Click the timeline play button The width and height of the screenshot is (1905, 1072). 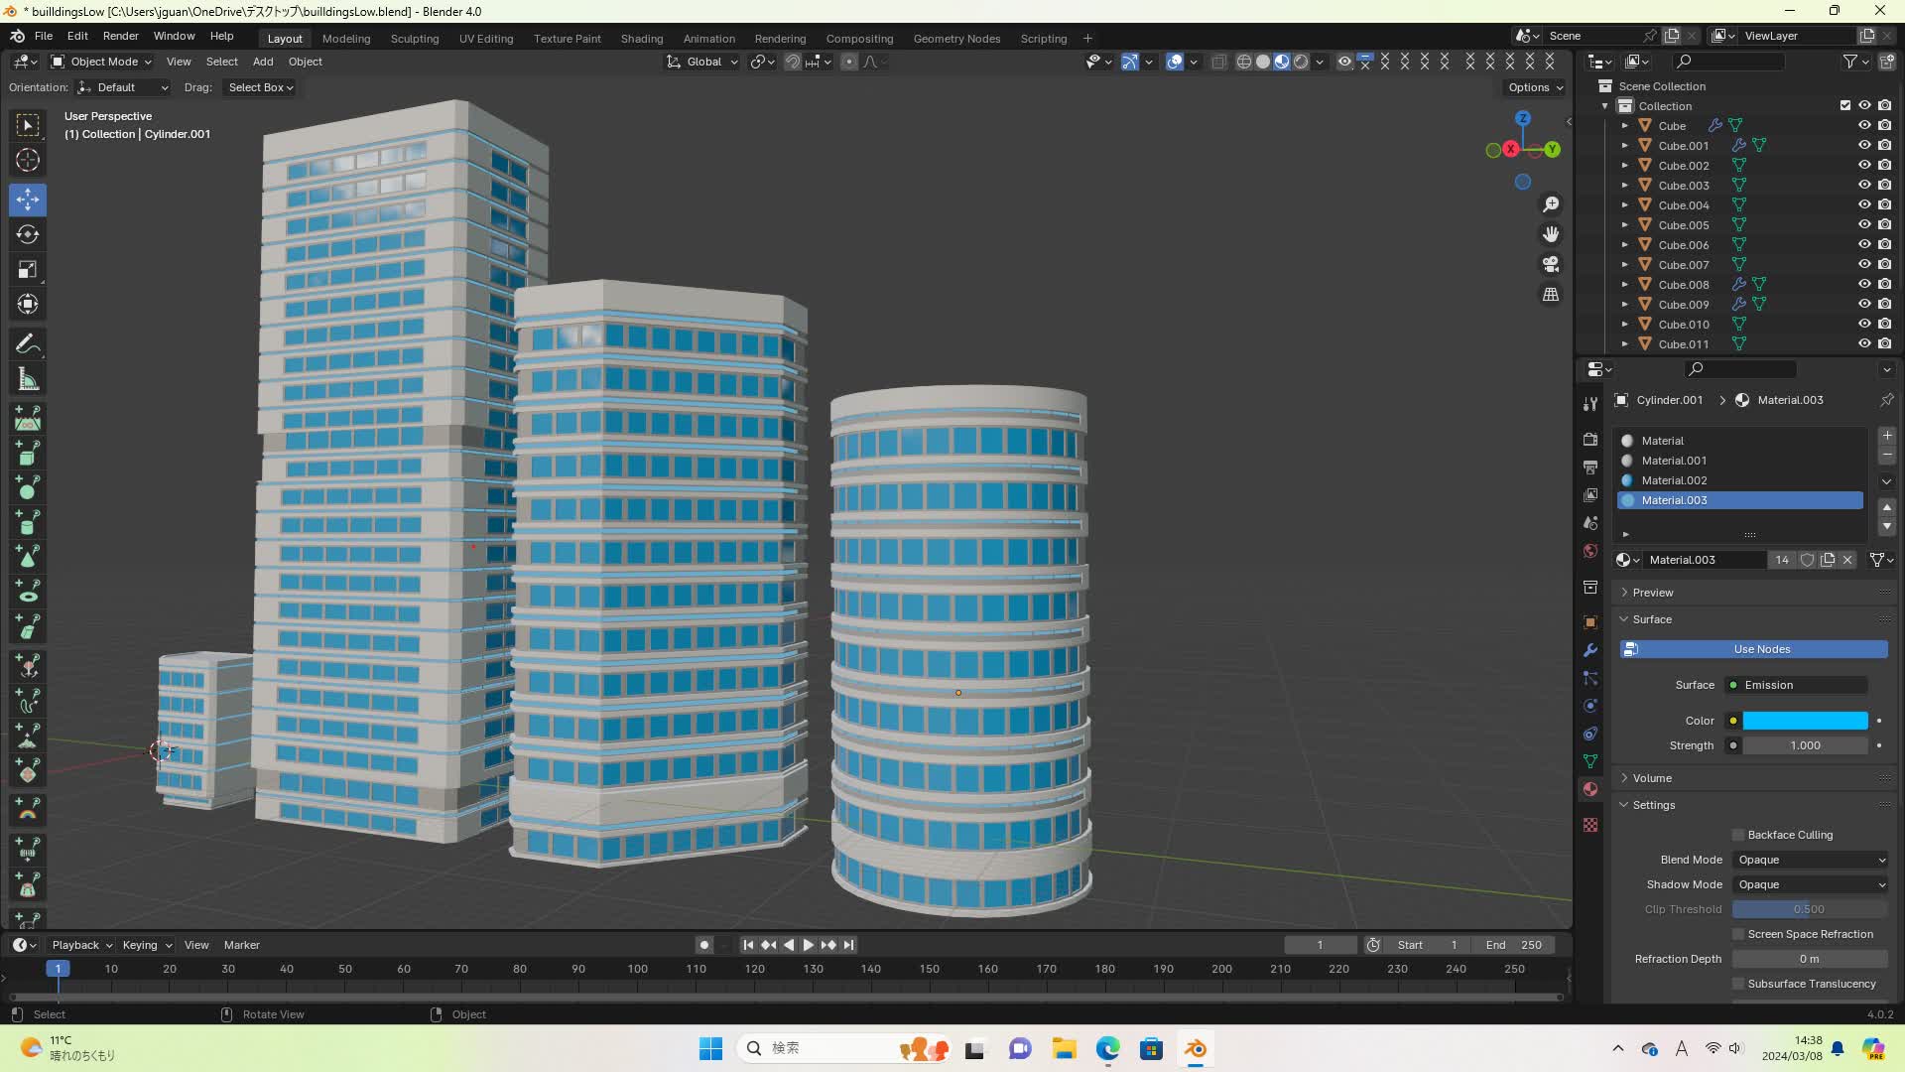pyautogui.click(x=808, y=945)
